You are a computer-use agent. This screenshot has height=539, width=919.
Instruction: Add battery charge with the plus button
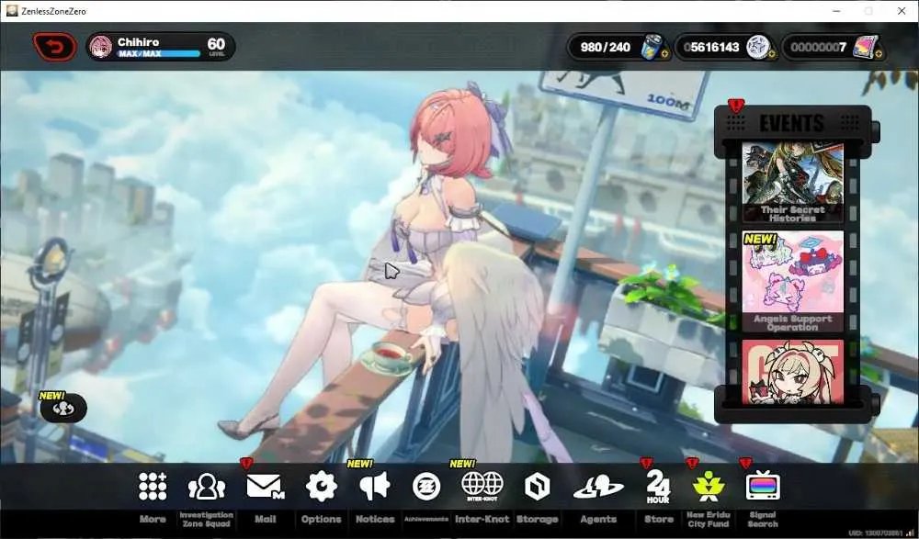tap(664, 54)
